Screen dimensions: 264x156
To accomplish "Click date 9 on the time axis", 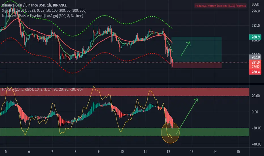I will [x=99, y=152].
